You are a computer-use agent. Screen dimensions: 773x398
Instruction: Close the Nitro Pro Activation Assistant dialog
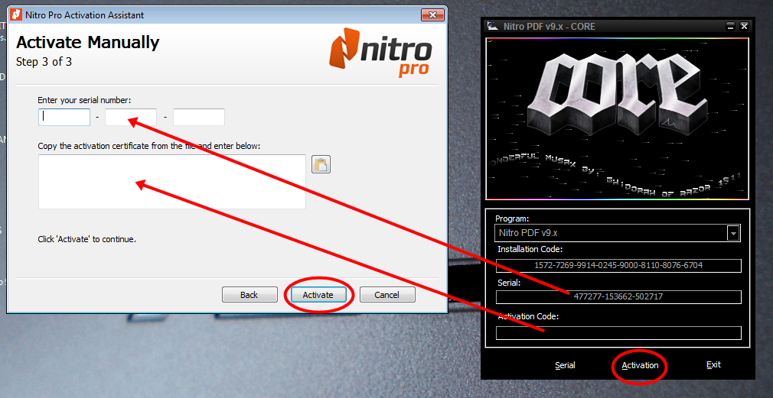432,15
